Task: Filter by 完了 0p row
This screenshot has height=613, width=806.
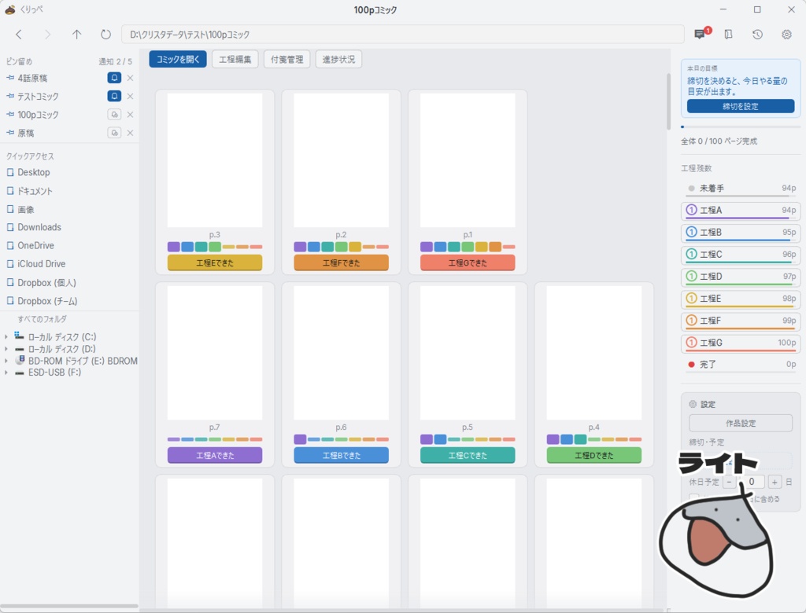Action: [x=741, y=365]
